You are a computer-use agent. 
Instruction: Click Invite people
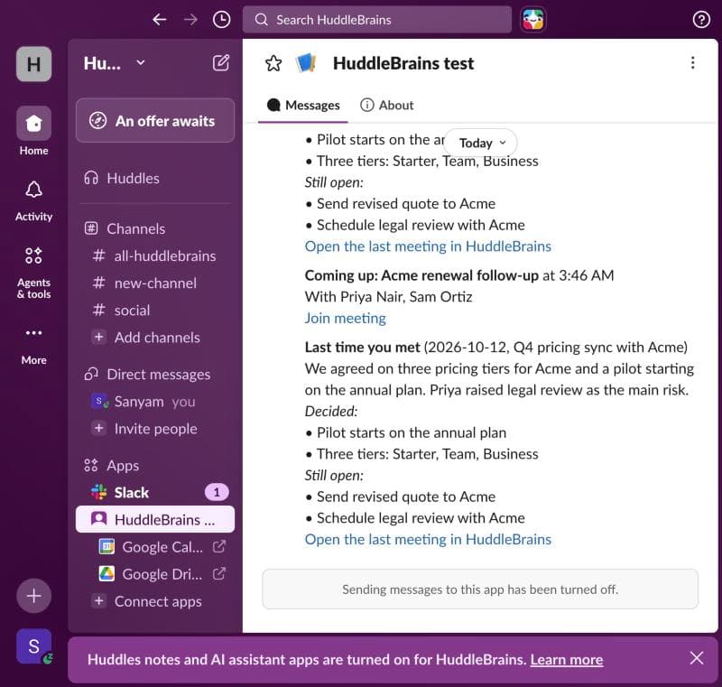click(x=155, y=429)
